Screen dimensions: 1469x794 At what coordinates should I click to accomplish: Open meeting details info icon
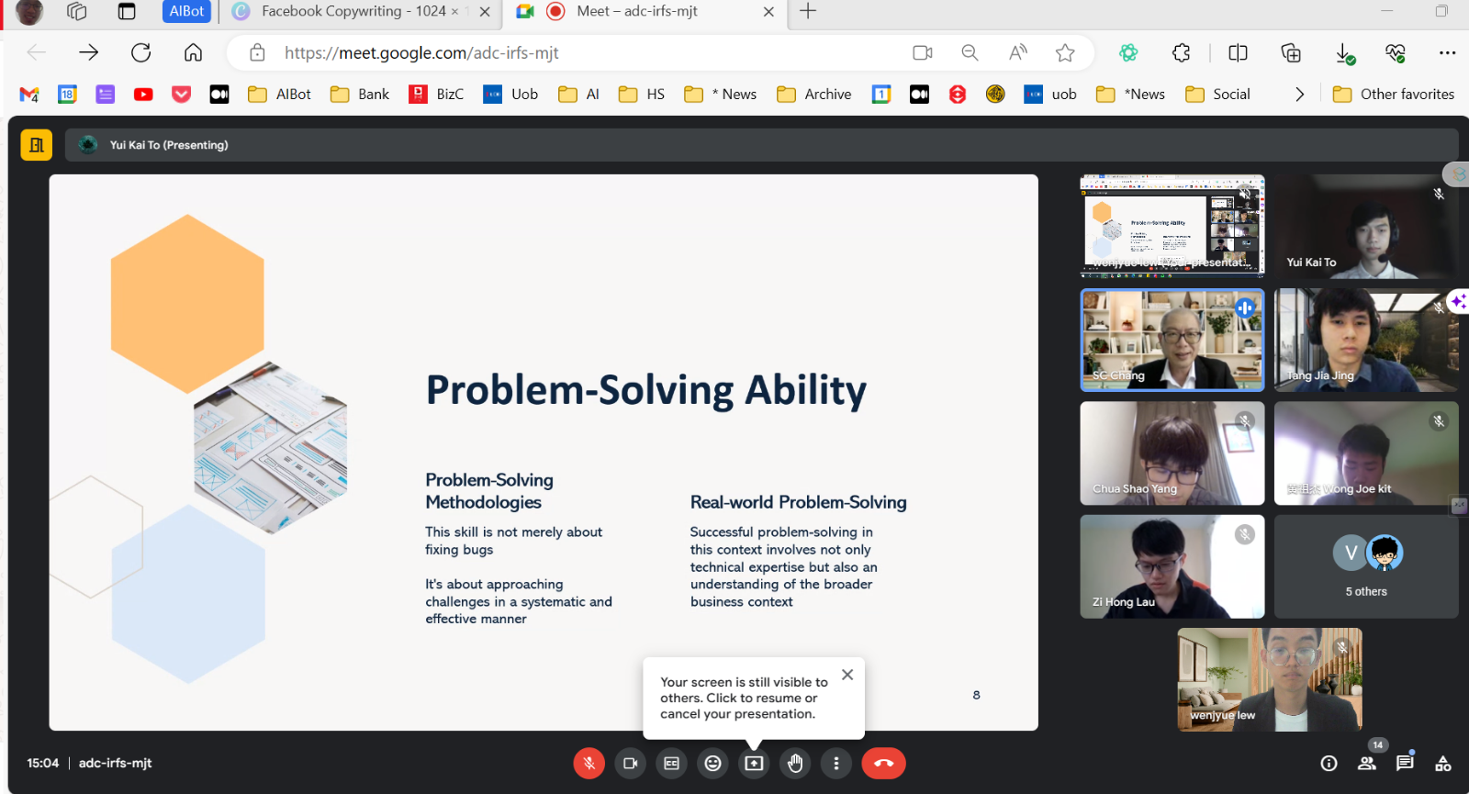pyautogui.click(x=1329, y=763)
